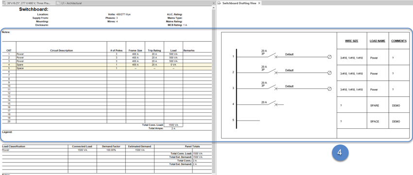This screenshot has width=413, height=175.
Task: Click the drafting view icon on Switchboard tab
Action: click(x=219, y=3)
